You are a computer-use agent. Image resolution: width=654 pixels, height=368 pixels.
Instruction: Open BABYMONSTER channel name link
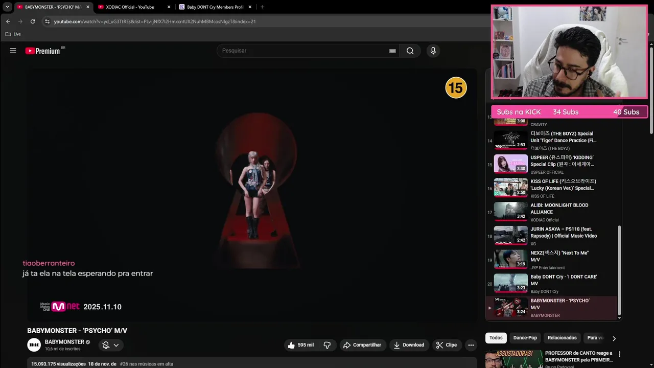[64, 342]
